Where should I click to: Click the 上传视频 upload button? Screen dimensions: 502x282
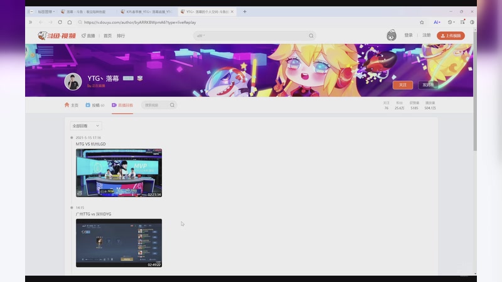(451, 36)
